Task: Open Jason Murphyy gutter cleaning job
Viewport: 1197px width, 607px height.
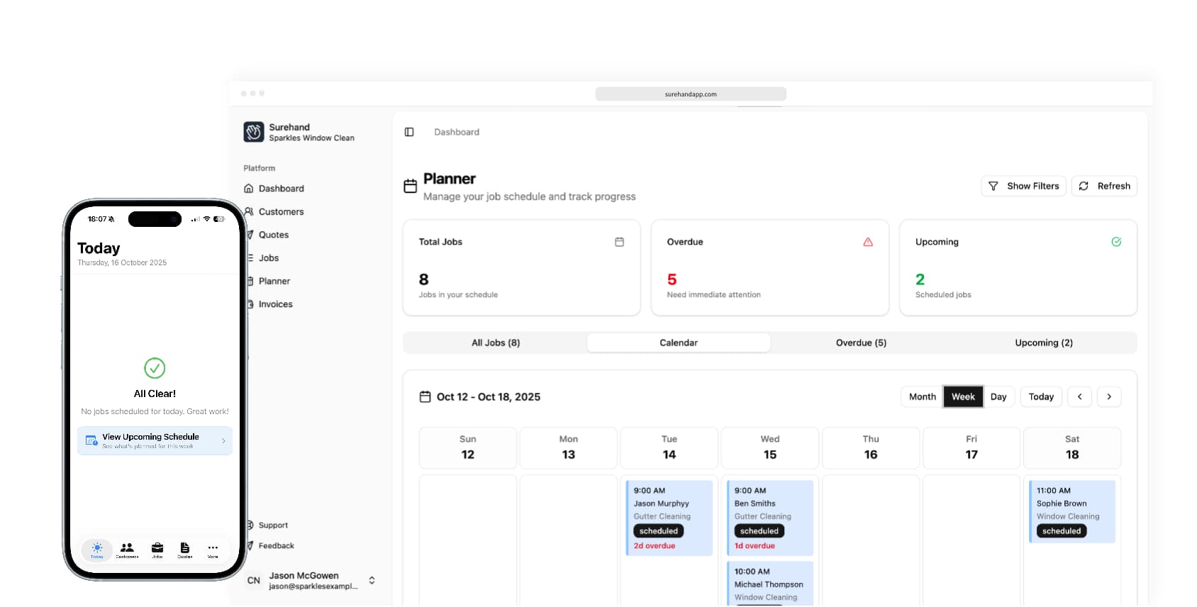Action: pos(669,518)
